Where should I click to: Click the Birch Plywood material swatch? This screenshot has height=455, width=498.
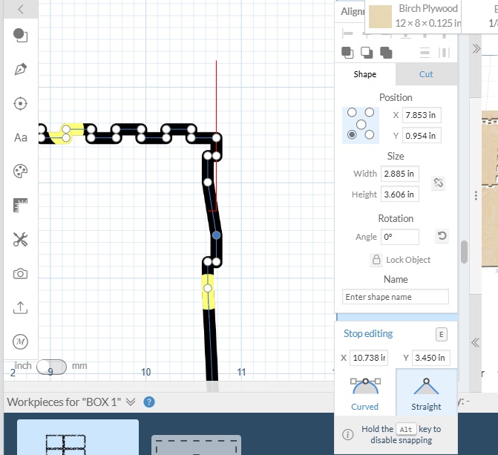pyautogui.click(x=381, y=17)
